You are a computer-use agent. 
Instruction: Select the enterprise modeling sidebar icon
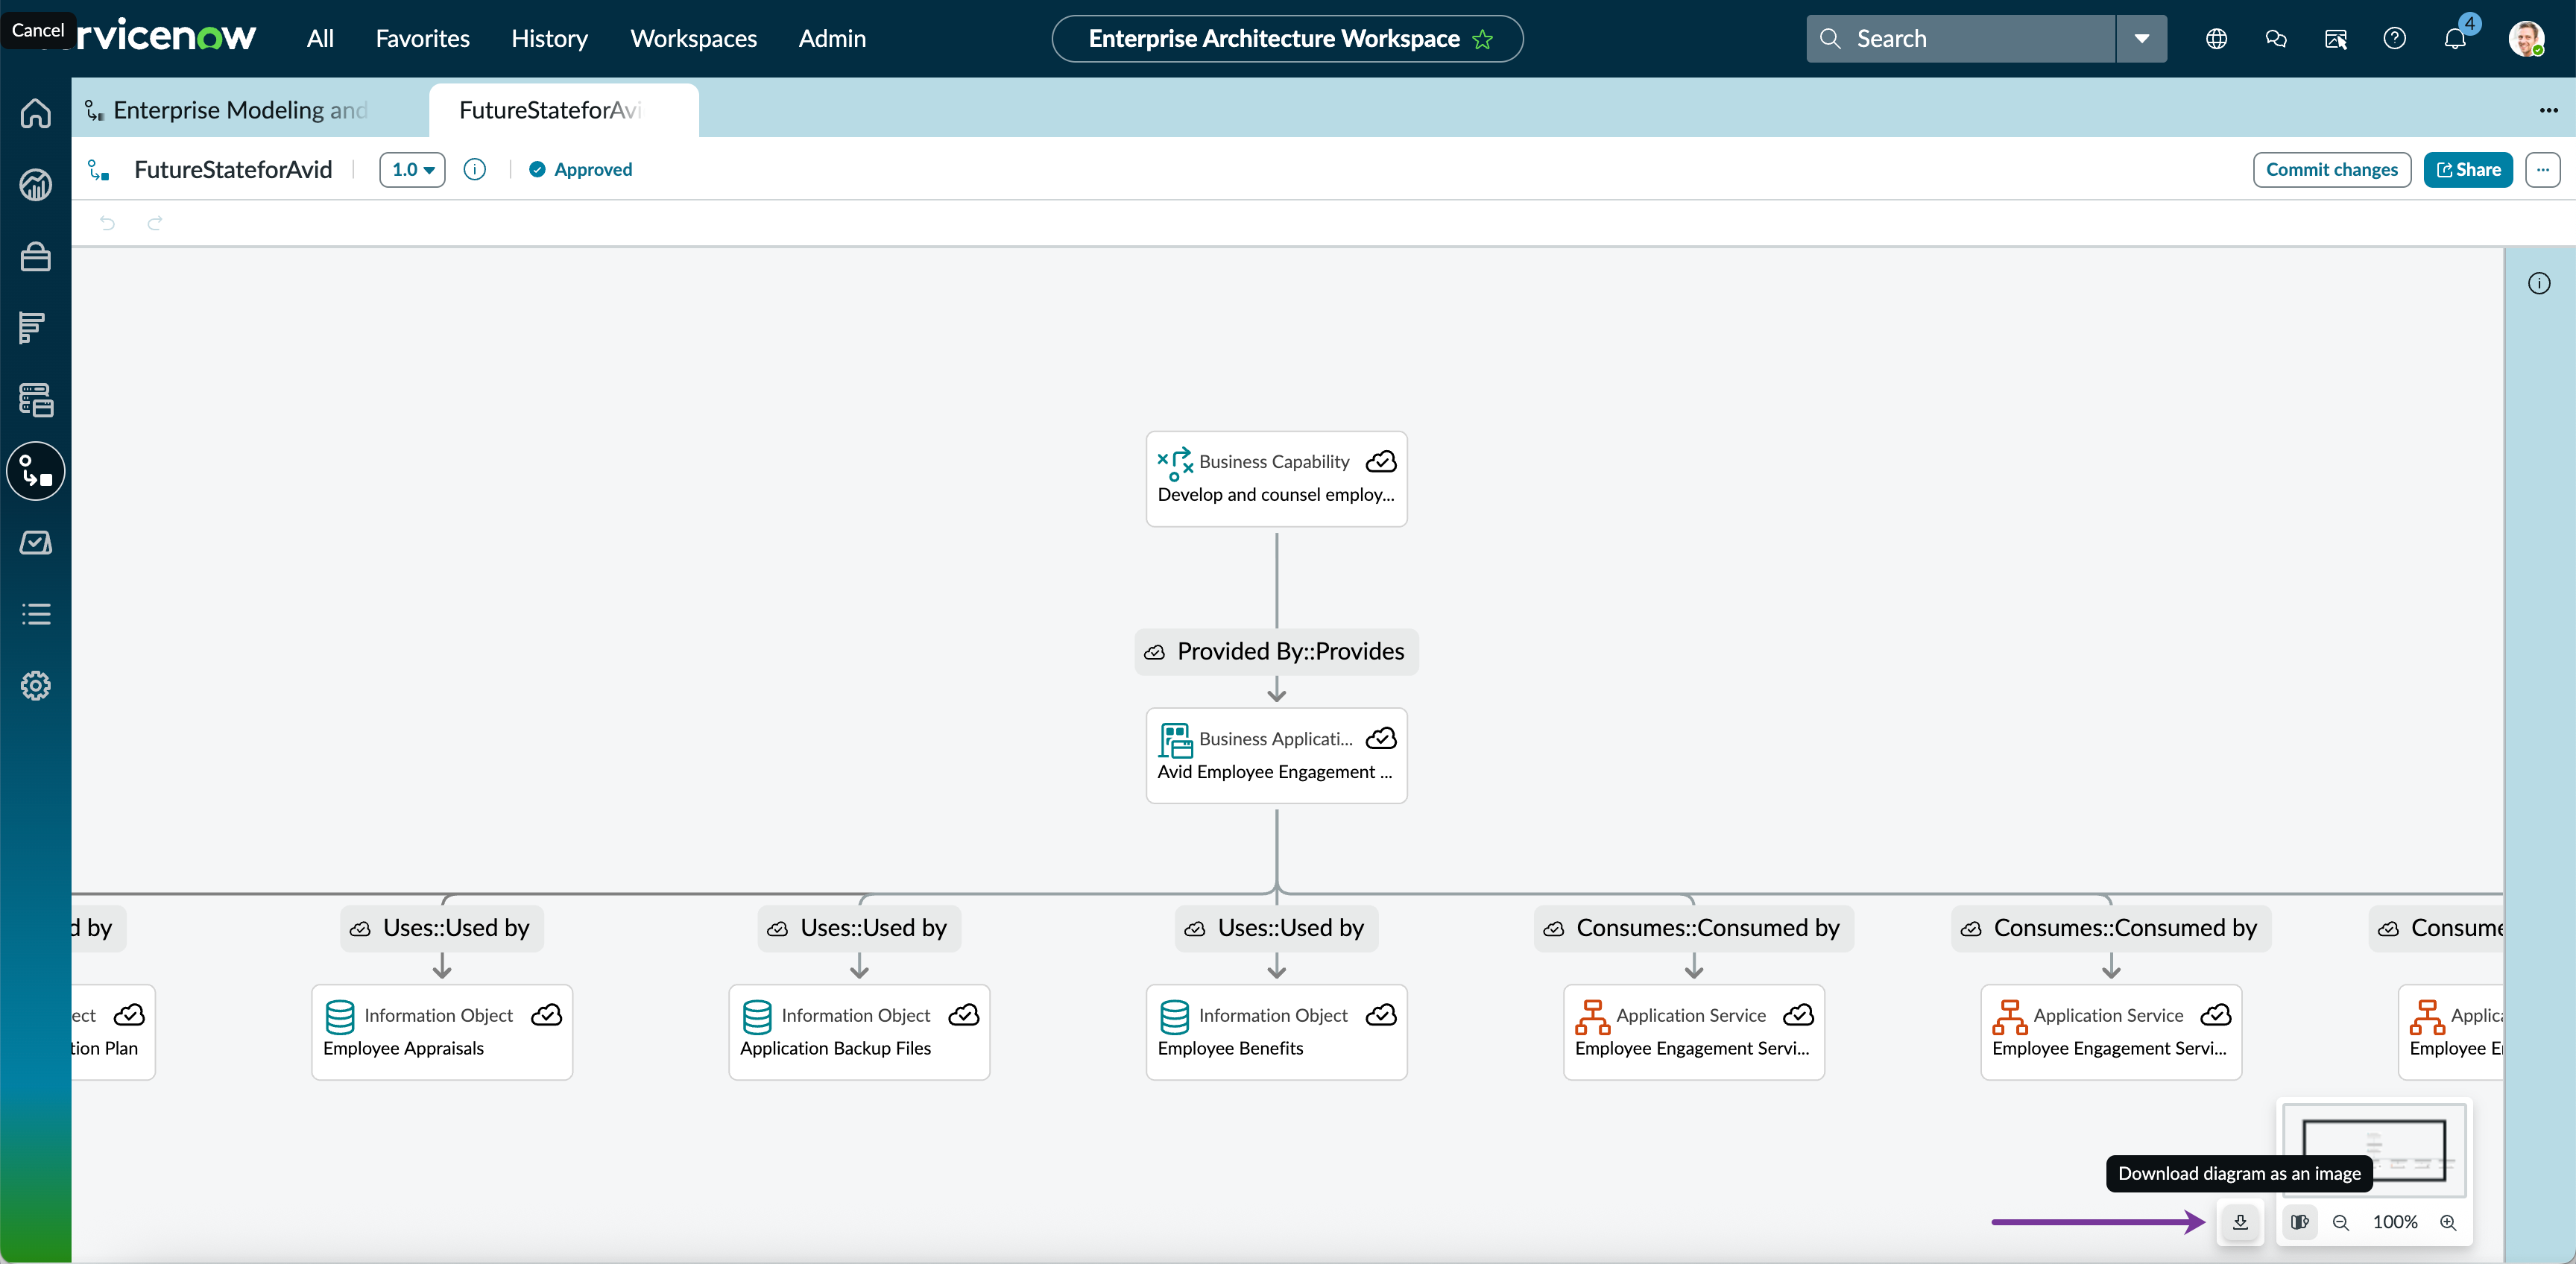36,471
